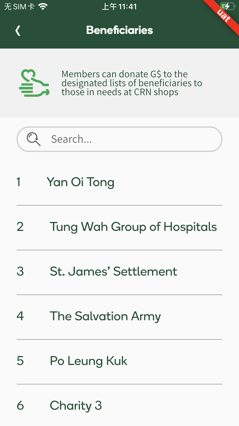Tap the row number 1
The width and height of the screenshot is (239, 426).
tap(19, 182)
